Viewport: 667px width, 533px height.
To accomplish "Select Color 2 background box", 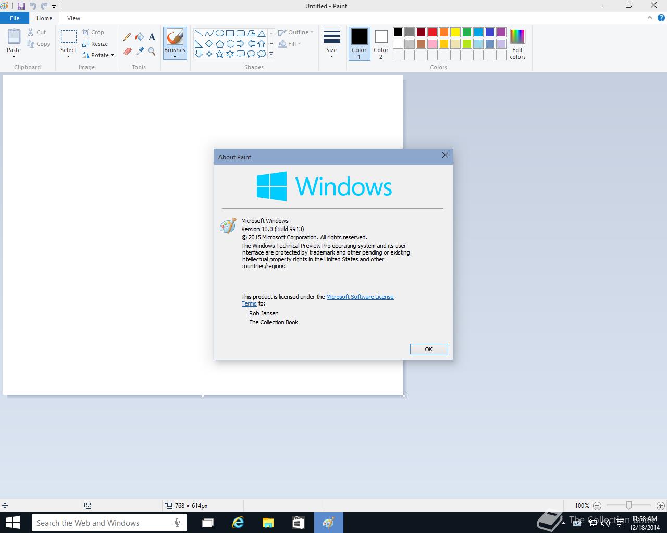I will coord(381,44).
